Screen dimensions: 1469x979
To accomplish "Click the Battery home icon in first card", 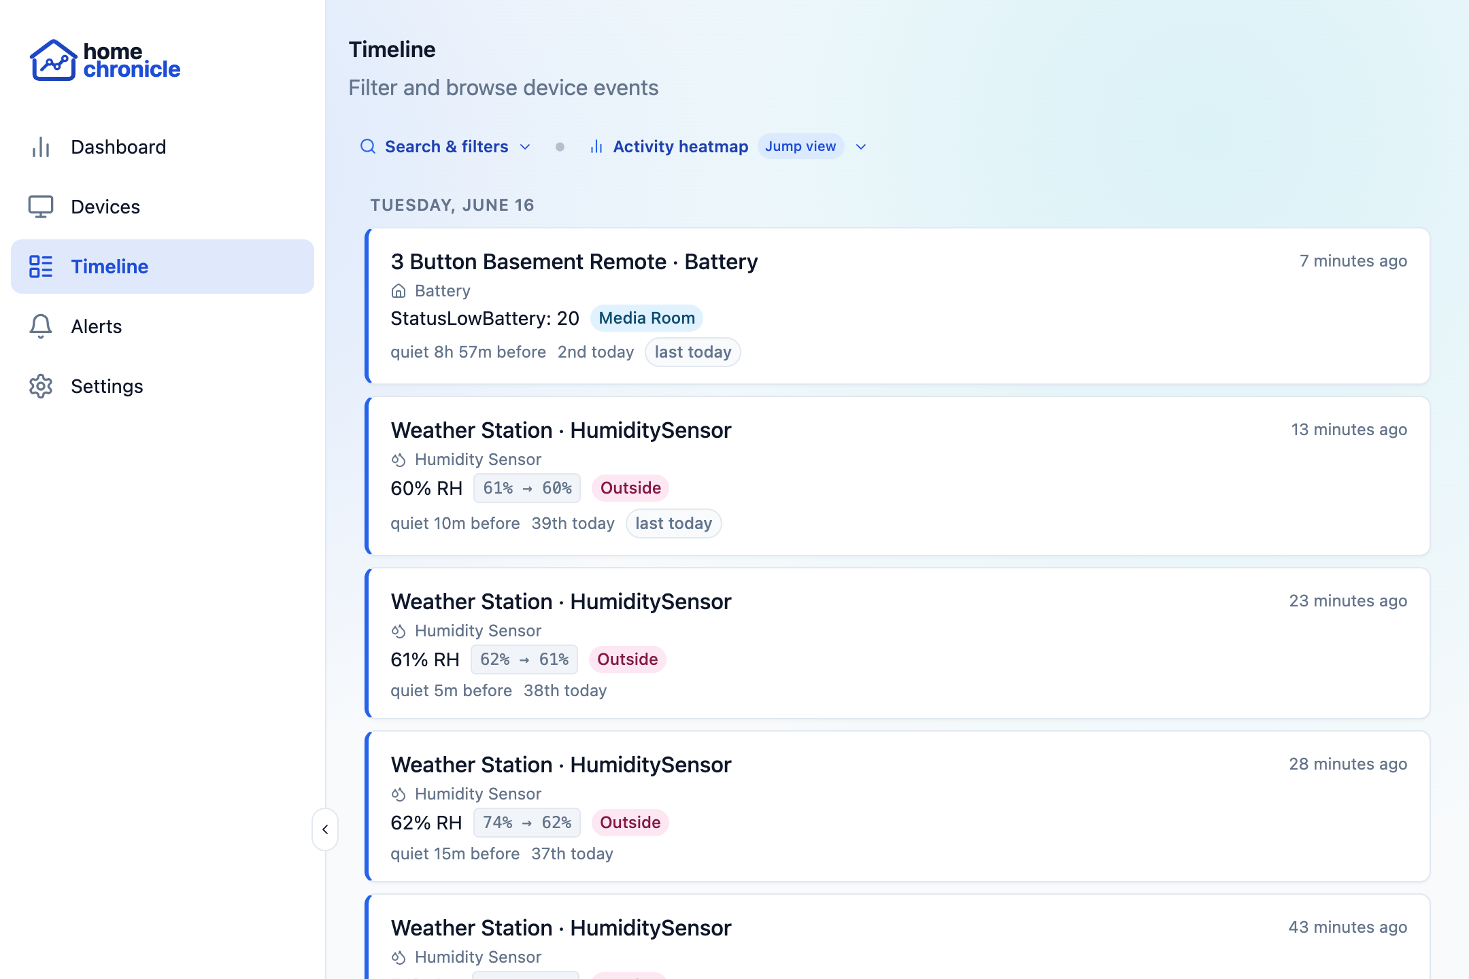I will [x=399, y=291].
